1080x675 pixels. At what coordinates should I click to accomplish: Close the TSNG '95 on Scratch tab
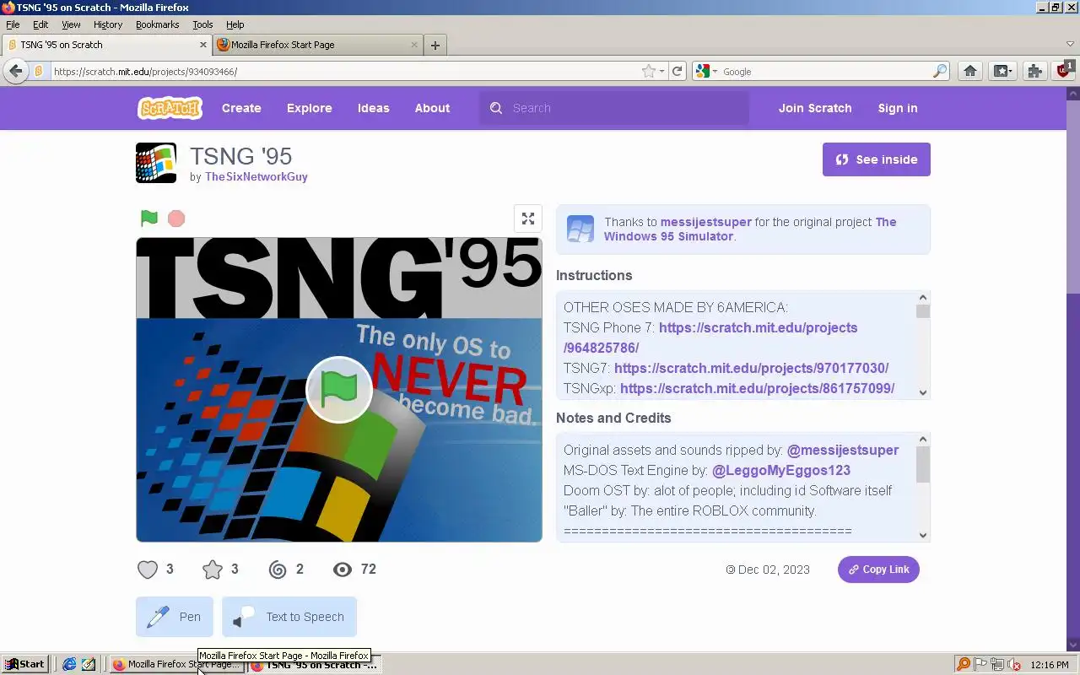pyautogui.click(x=203, y=45)
